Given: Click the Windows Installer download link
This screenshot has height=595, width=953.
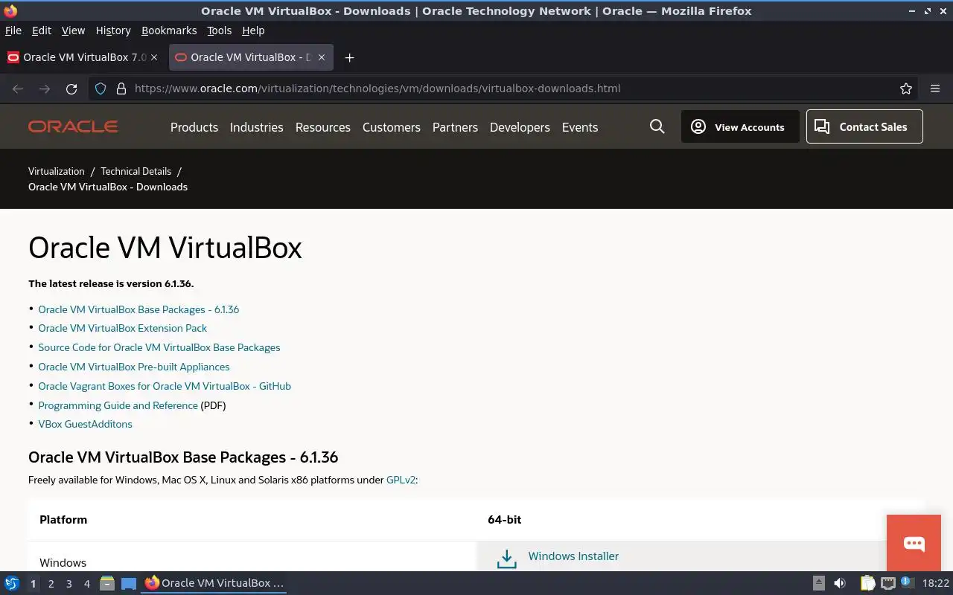Looking at the screenshot, I should tap(573, 556).
